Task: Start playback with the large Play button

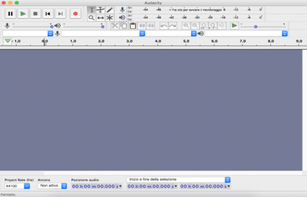Action: 23,14
